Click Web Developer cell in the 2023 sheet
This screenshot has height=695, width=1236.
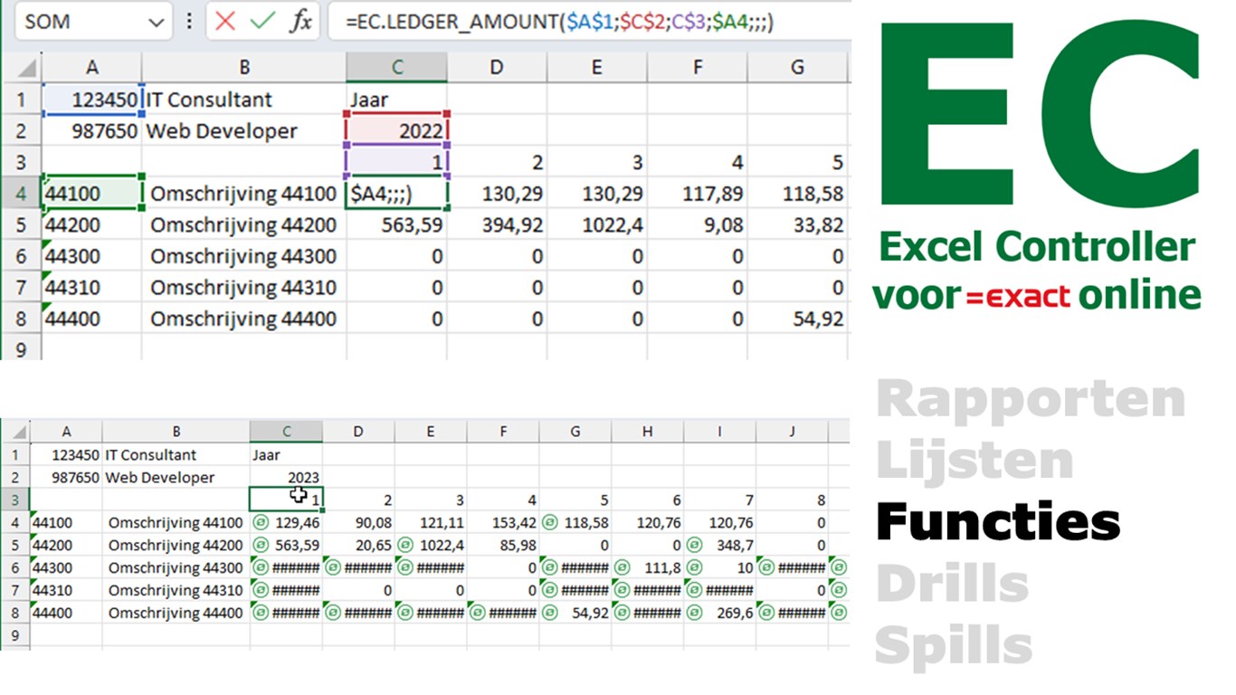[x=176, y=477]
